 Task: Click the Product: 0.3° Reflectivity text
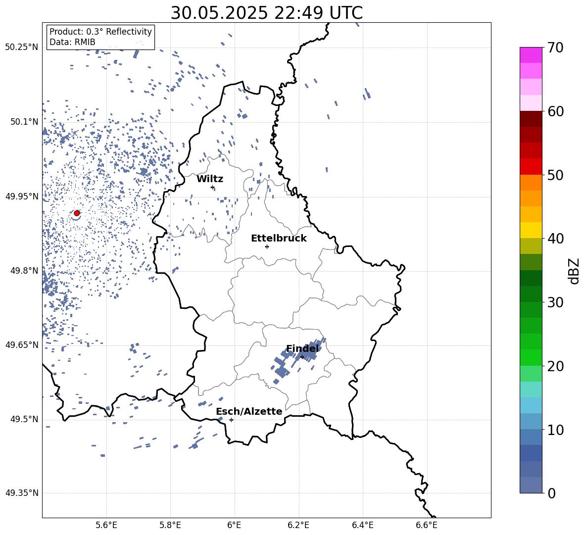[x=100, y=32]
